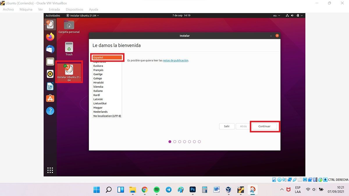Choose Italiano from the language list
The height and width of the screenshot is (196, 349).
coord(98,91)
